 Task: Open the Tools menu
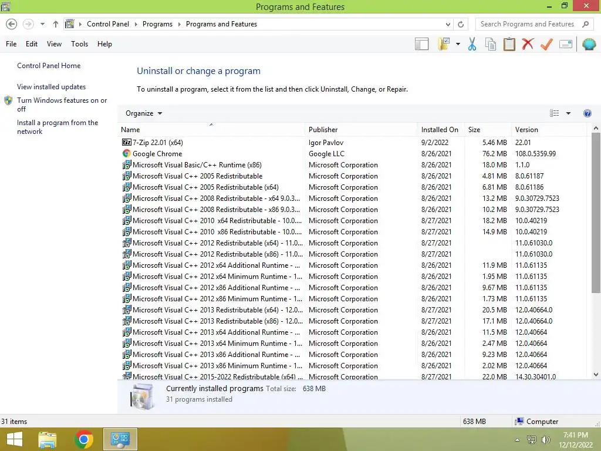[x=79, y=44]
